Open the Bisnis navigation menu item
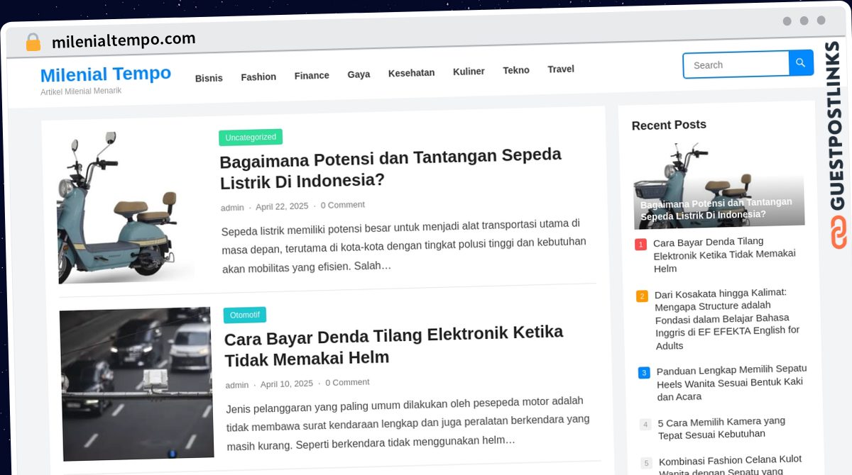Image resolution: width=852 pixels, height=475 pixels. [x=209, y=77]
